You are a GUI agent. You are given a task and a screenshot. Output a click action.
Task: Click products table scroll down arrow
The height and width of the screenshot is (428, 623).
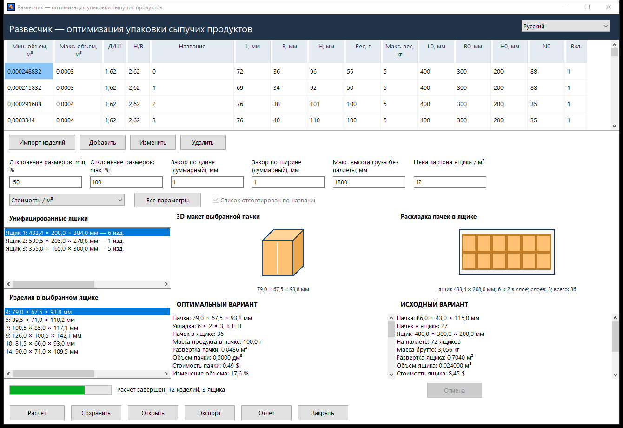tap(614, 126)
